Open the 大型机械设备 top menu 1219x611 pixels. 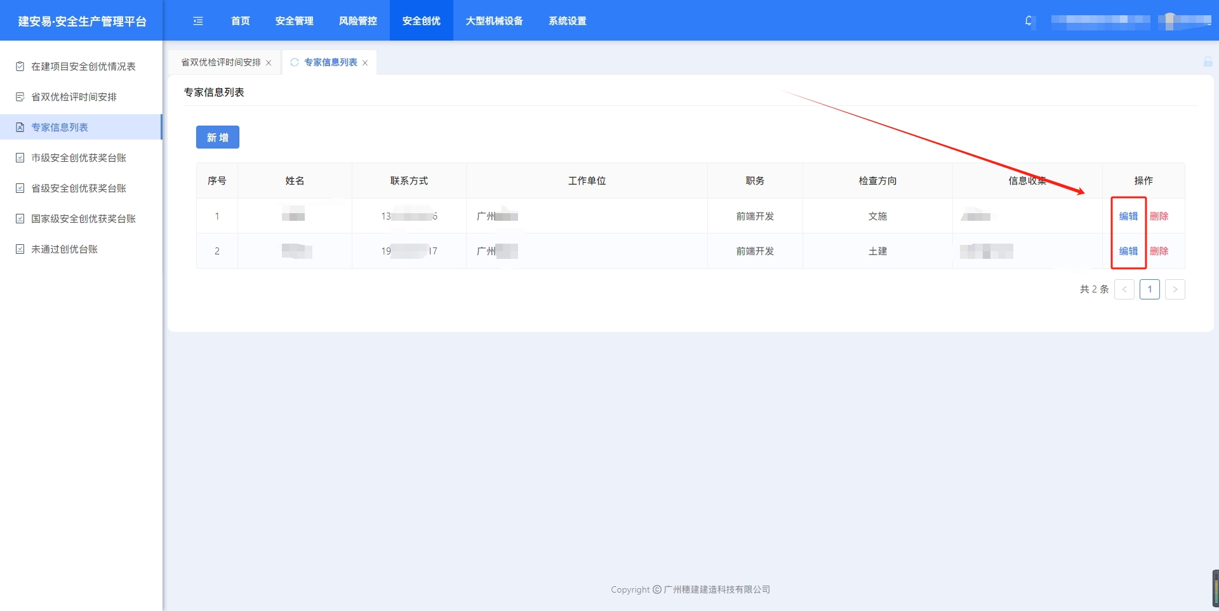click(494, 21)
